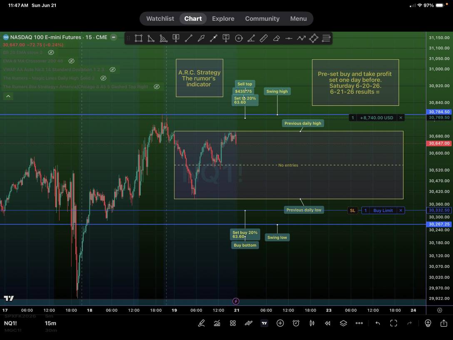Switch to the Watchlist tab
This screenshot has width=453, height=340.
click(160, 18)
